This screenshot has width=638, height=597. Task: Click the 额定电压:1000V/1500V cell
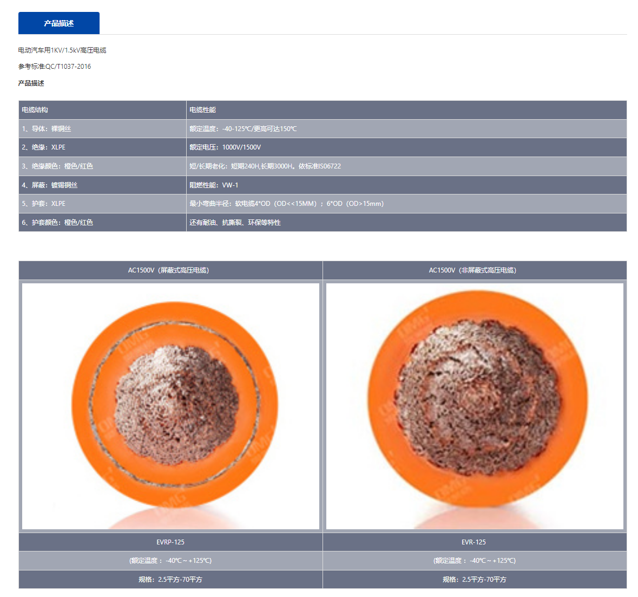(225, 147)
